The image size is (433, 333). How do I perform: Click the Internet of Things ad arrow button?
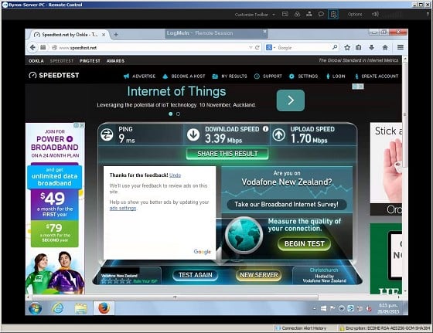pyautogui.click(x=291, y=100)
